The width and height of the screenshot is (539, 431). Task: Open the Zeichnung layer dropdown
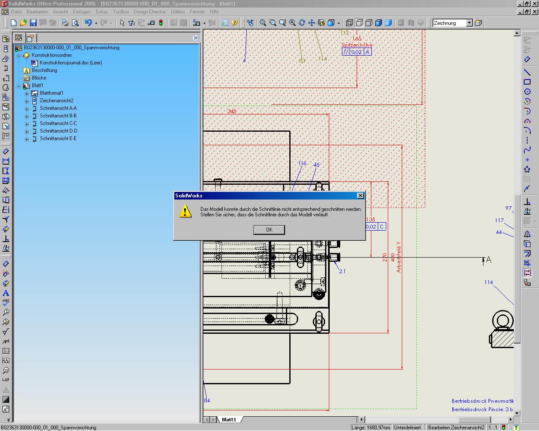point(469,23)
